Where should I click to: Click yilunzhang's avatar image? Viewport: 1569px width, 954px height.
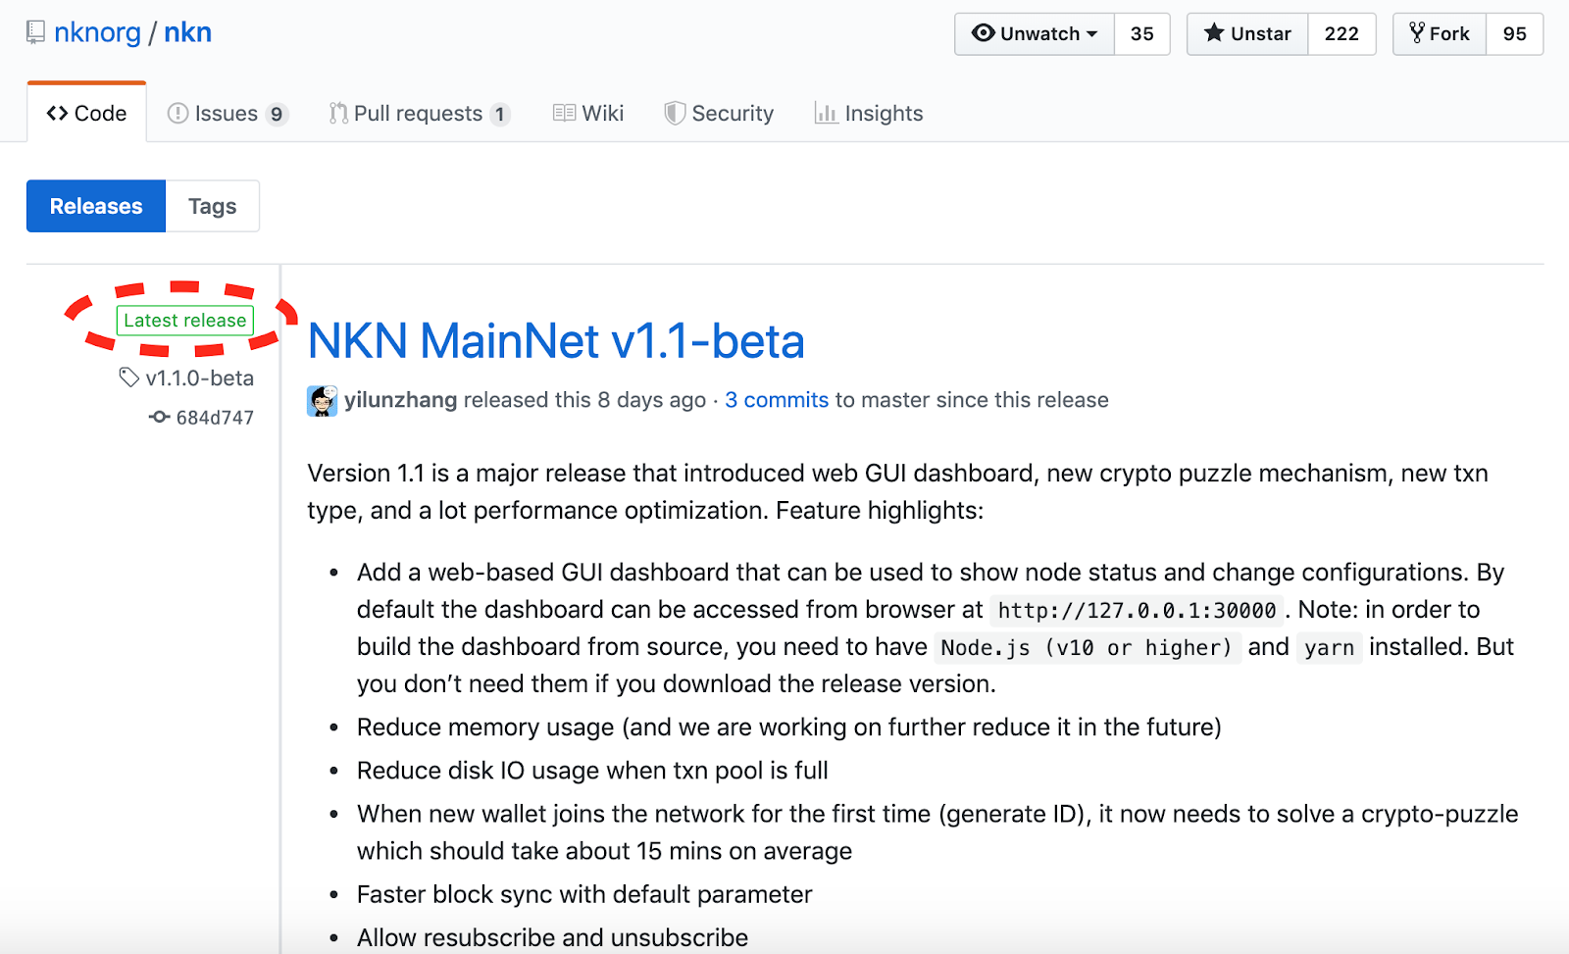tap(323, 400)
